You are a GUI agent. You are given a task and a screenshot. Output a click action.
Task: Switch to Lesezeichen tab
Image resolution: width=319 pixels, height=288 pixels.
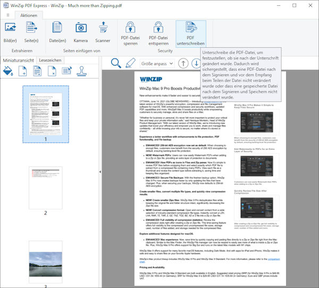51,60
